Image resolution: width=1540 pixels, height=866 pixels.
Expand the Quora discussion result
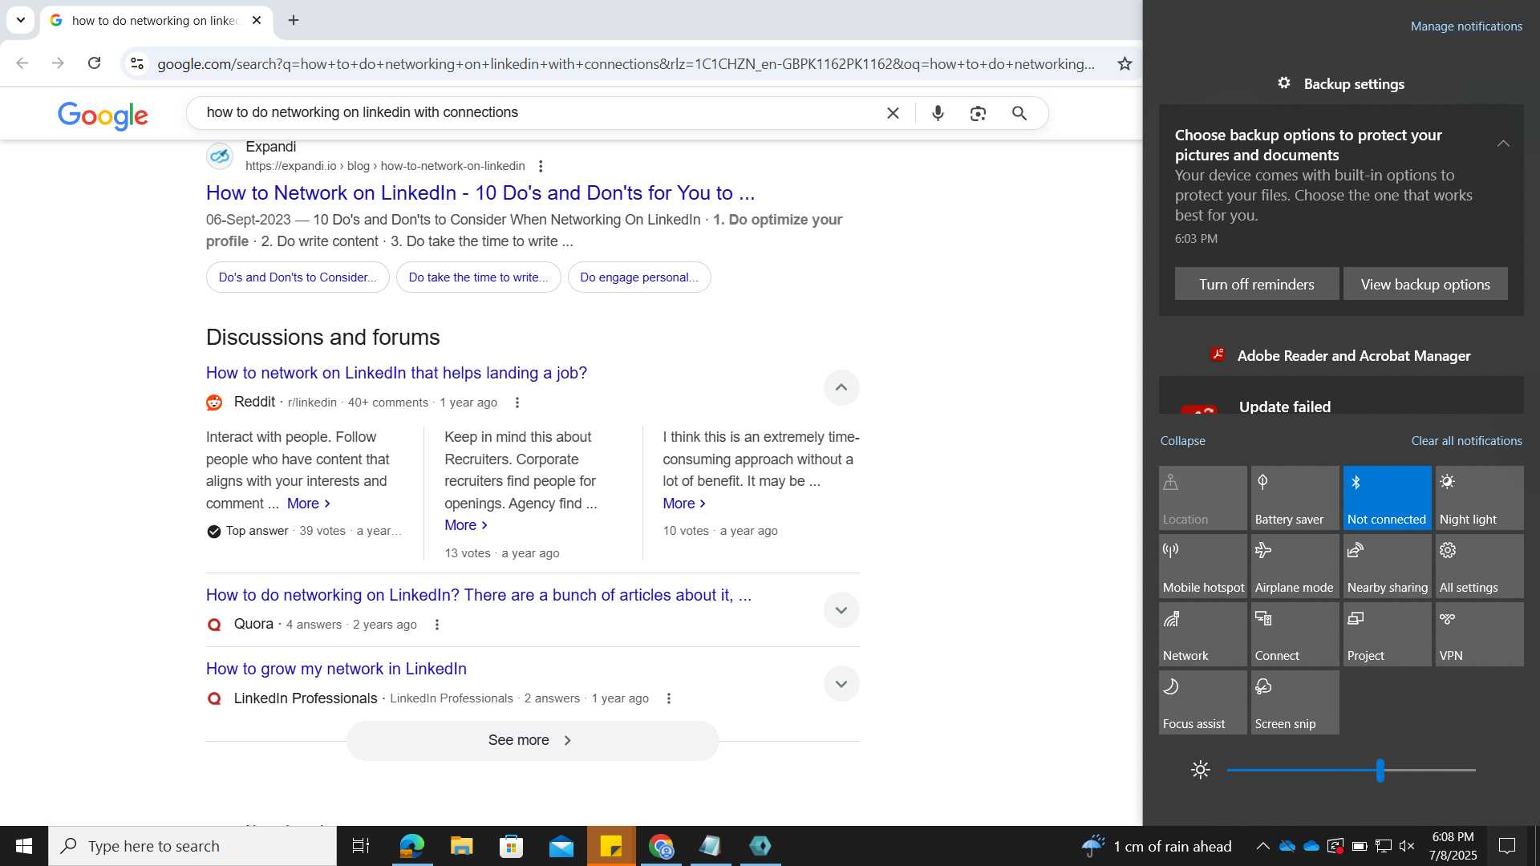click(841, 610)
